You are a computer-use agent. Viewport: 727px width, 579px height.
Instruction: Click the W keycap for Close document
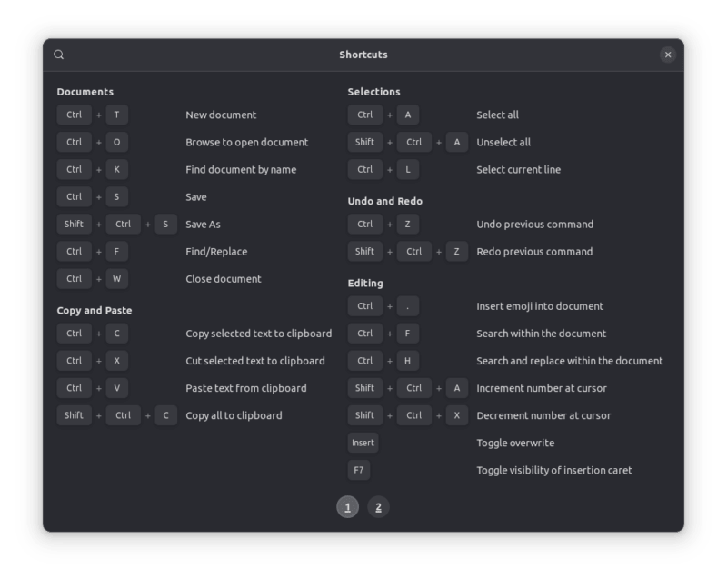click(117, 279)
